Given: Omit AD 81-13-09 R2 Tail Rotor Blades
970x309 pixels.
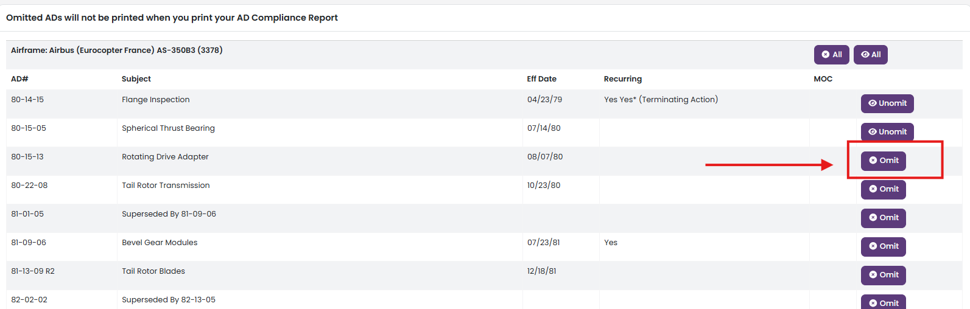Looking at the screenshot, I should pyautogui.click(x=884, y=275).
